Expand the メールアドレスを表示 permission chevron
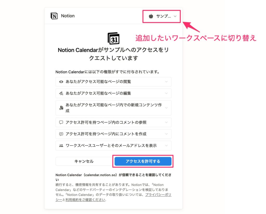This screenshot has width=266, height=214. click(166, 145)
